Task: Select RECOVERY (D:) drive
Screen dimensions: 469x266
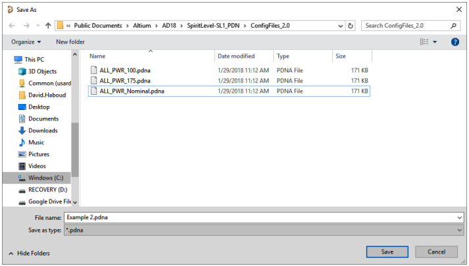Action: pyautogui.click(x=47, y=190)
